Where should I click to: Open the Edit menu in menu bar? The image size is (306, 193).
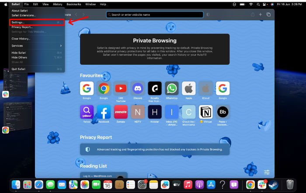pos(35,4)
